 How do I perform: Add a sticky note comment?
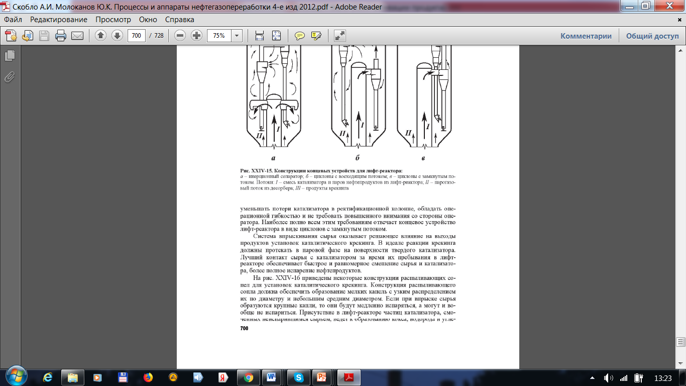tap(300, 36)
